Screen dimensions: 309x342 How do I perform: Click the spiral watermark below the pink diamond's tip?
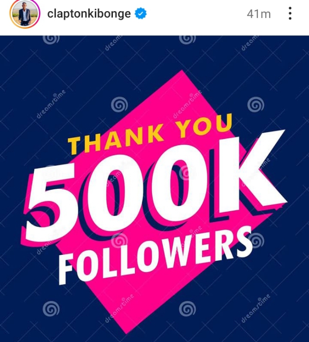187,309
